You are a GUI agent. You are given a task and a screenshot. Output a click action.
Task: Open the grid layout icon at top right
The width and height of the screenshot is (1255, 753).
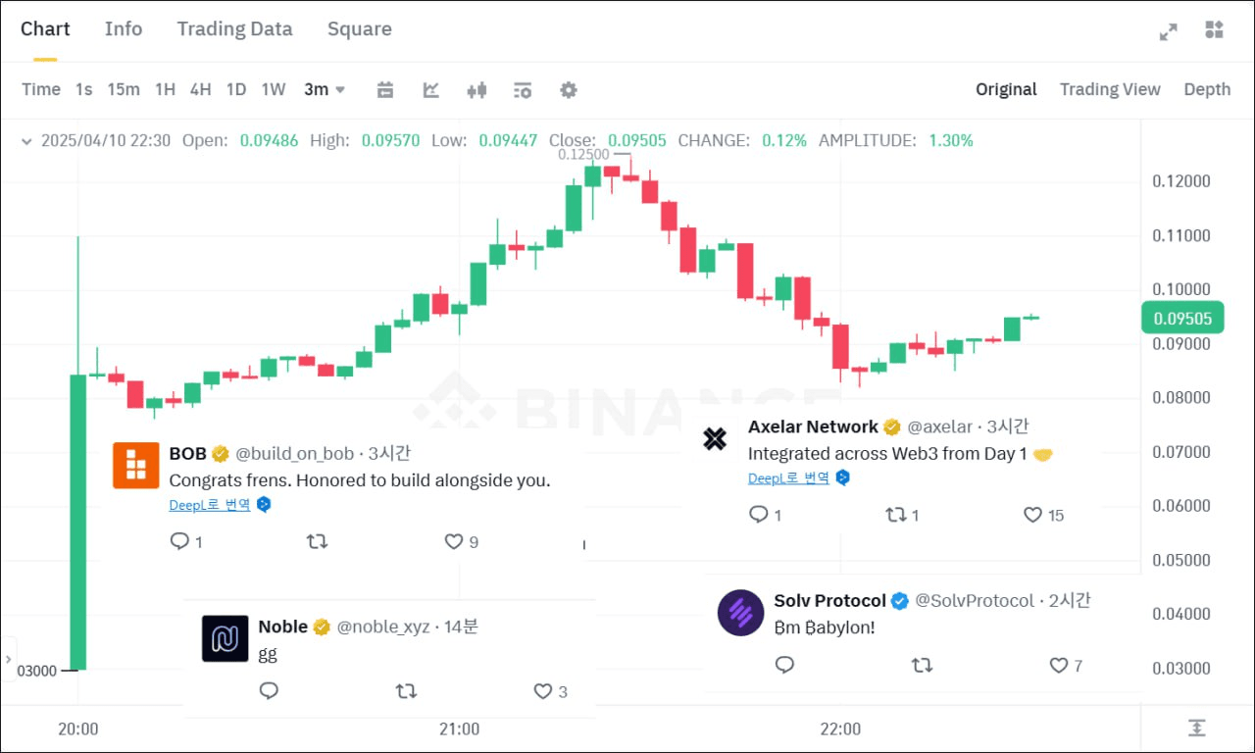[1214, 30]
